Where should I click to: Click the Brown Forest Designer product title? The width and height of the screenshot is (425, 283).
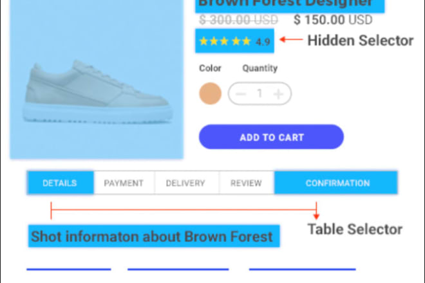[285, 3]
